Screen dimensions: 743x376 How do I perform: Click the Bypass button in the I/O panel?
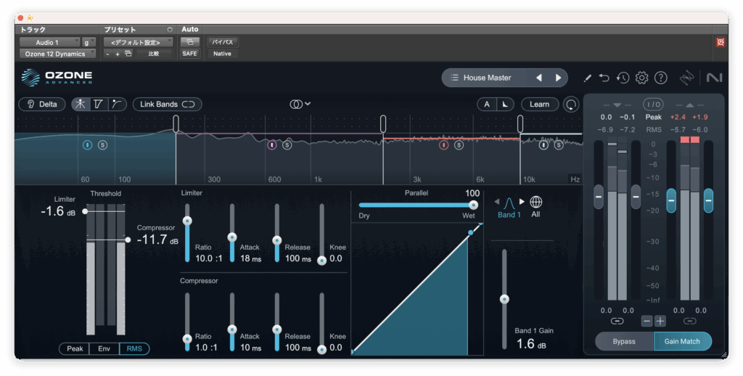tap(624, 341)
